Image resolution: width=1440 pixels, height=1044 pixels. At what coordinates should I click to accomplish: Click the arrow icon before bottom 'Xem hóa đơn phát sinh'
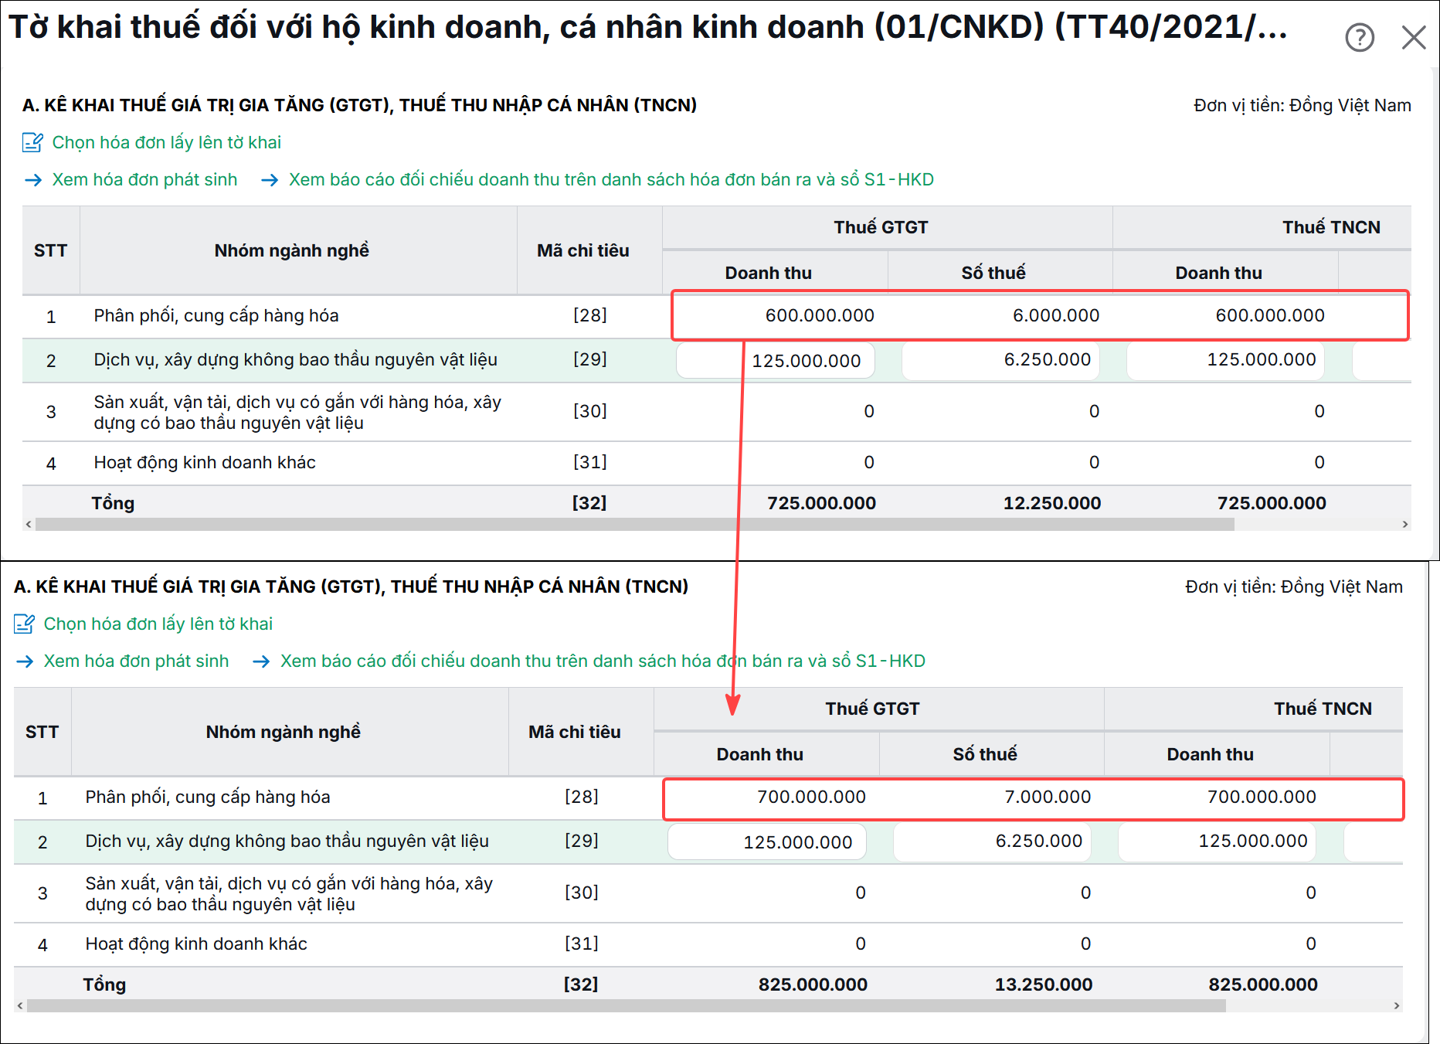[x=25, y=661]
